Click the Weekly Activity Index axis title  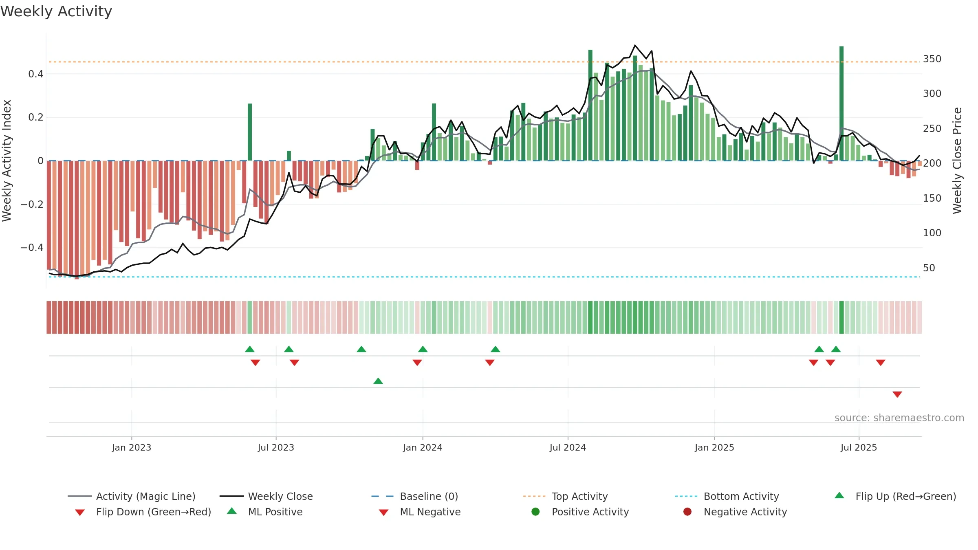(x=7, y=161)
